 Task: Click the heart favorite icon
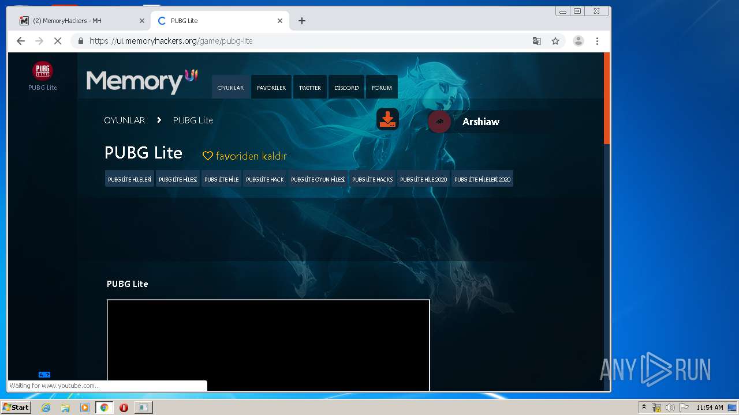(208, 156)
